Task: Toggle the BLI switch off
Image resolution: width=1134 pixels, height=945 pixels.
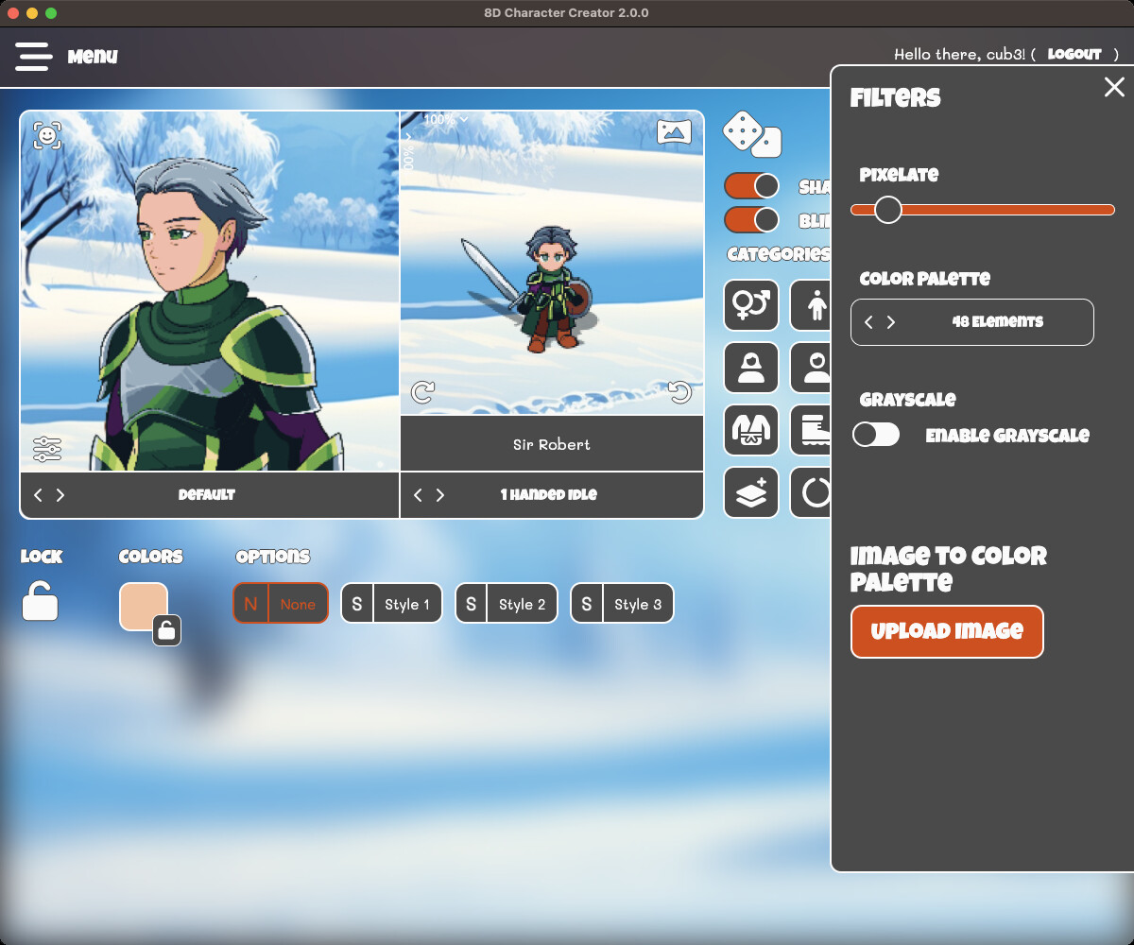Action: click(751, 220)
